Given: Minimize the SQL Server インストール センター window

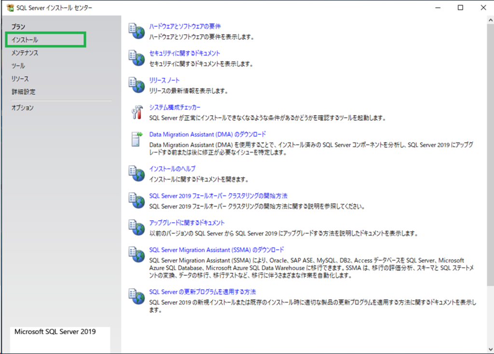Looking at the screenshot, I should point(438,8).
